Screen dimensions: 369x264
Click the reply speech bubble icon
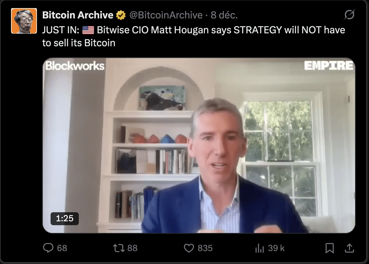(x=48, y=248)
